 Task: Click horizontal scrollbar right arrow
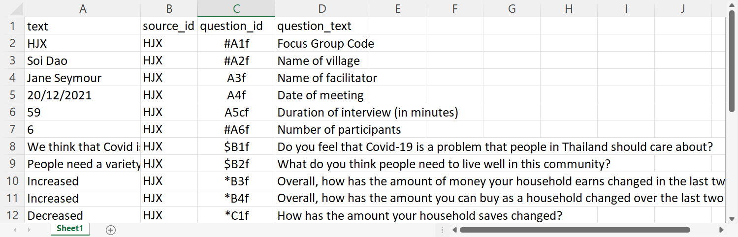click(x=721, y=230)
